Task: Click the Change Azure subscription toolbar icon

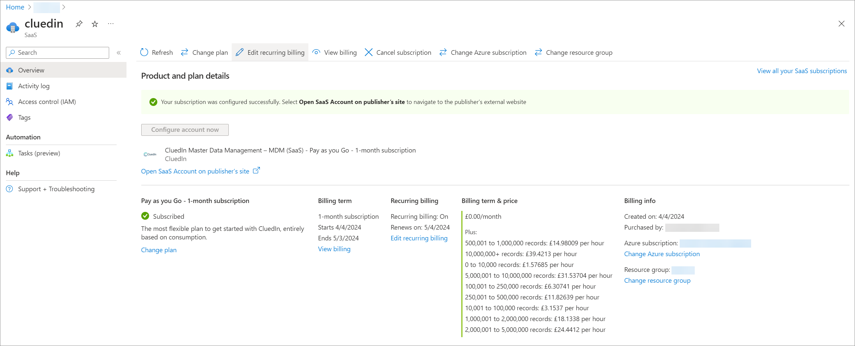Action: pyautogui.click(x=443, y=52)
